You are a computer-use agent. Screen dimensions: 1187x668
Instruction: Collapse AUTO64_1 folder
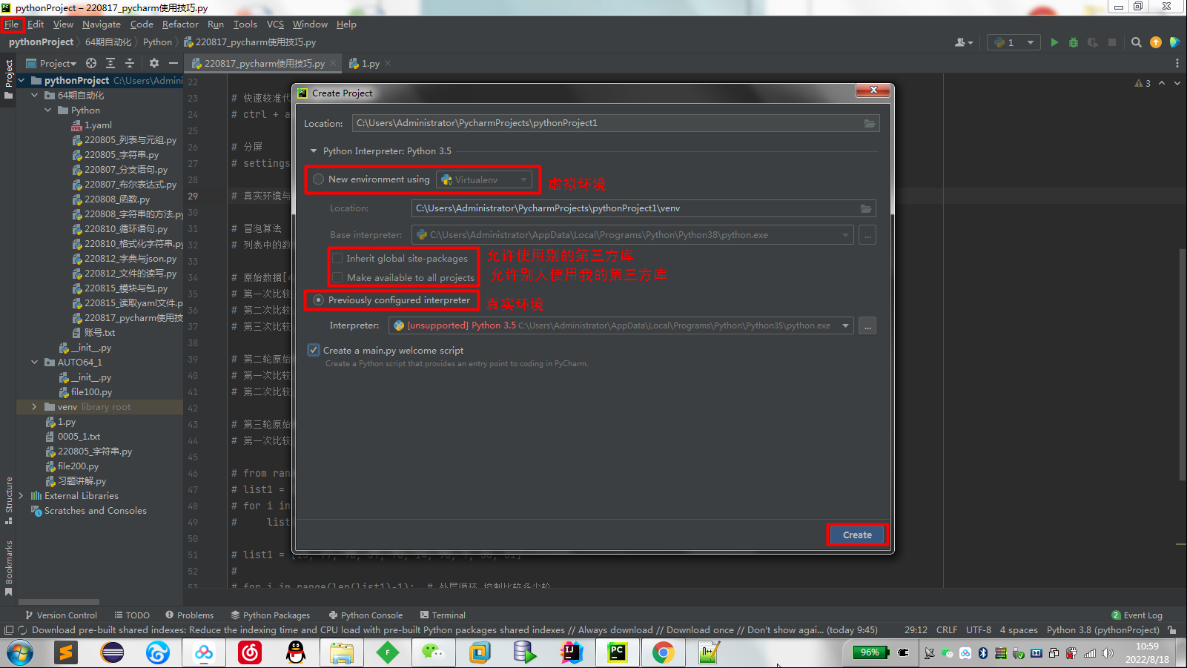[x=34, y=363]
